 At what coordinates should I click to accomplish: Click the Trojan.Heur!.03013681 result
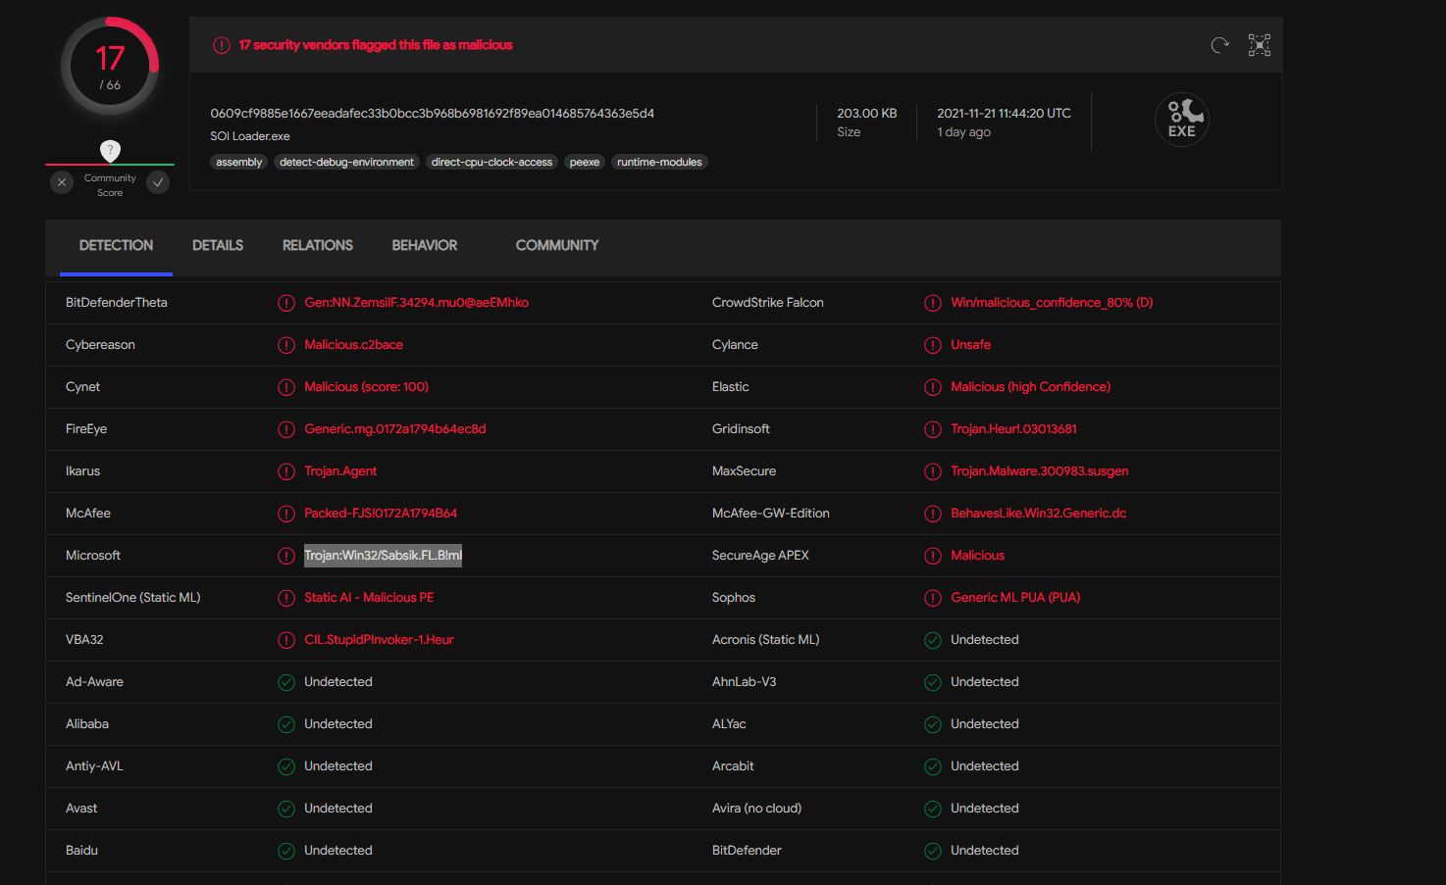pos(1013,429)
